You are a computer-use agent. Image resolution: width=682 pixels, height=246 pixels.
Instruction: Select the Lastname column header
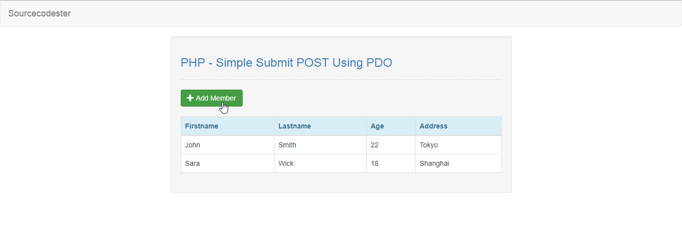pos(321,126)
